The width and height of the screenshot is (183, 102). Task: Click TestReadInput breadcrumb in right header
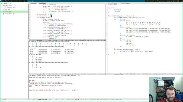[x=125, y=3]
